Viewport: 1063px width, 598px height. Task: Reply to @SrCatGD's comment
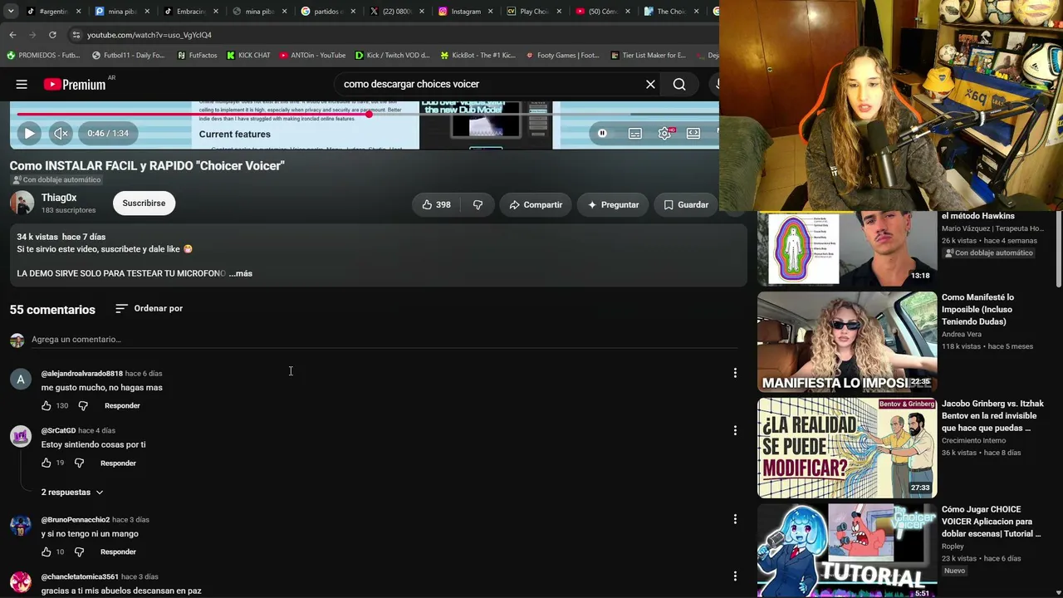[x=118, y=463]
